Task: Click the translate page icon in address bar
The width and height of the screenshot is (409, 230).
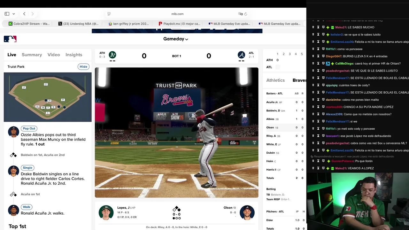Action: click(240, 14)
